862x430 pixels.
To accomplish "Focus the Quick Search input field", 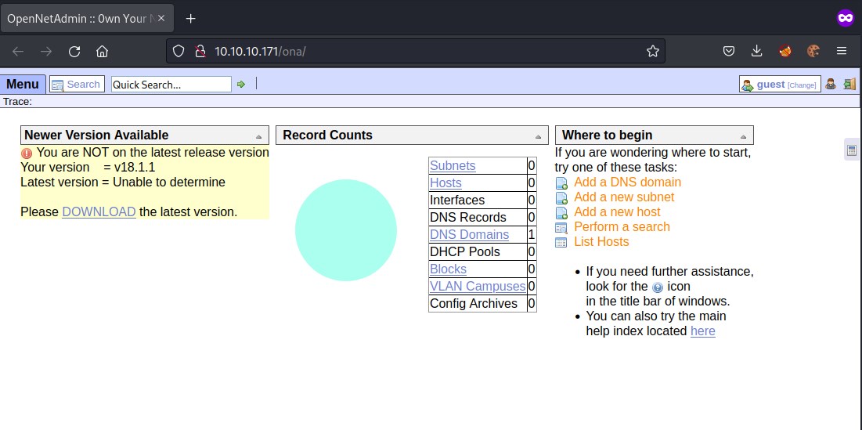I will point(171,85).
